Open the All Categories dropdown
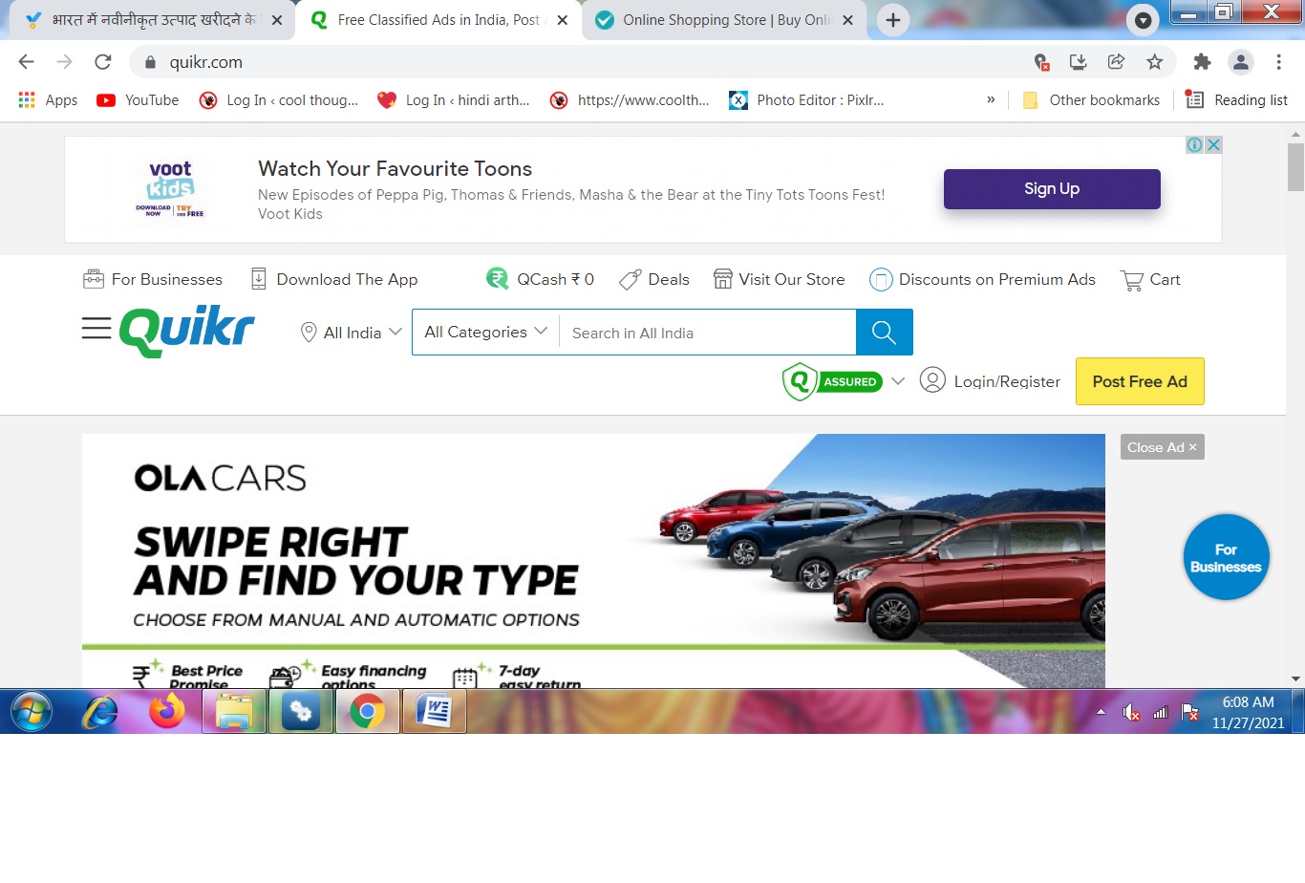Image resolution: width=1305 pixels, height=883 pixels. click(485, 332)
